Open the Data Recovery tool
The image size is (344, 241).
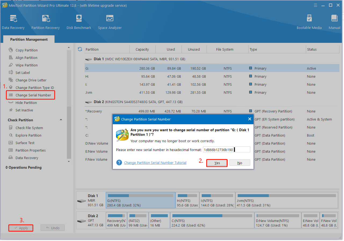click(13, 22)
